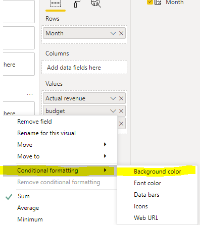Click Columns 'Add data fields here' well
Image resolution: width=200 pixels, height=225 pixels.
coord(84,67)
